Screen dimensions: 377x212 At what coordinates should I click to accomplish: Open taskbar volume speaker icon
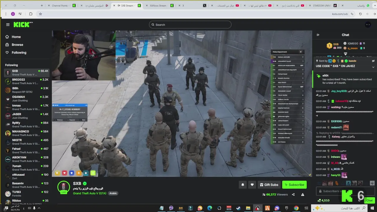pyautogui.click(x=29, y=208)
